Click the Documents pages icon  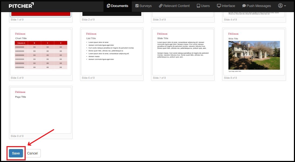tap(108, 6)
